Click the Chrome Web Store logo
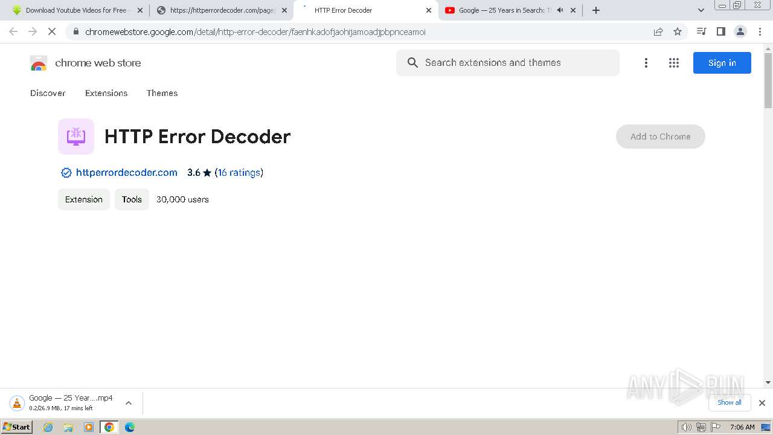This screenshot has width=773, height=435. 39,63
